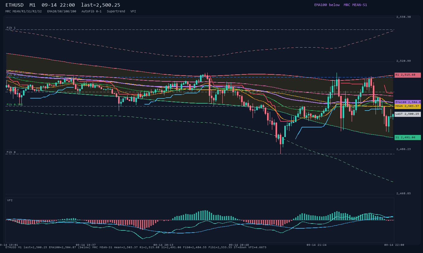
Task: Click the 09-14 21:24 time axis label
Action: tap(317, 245)
